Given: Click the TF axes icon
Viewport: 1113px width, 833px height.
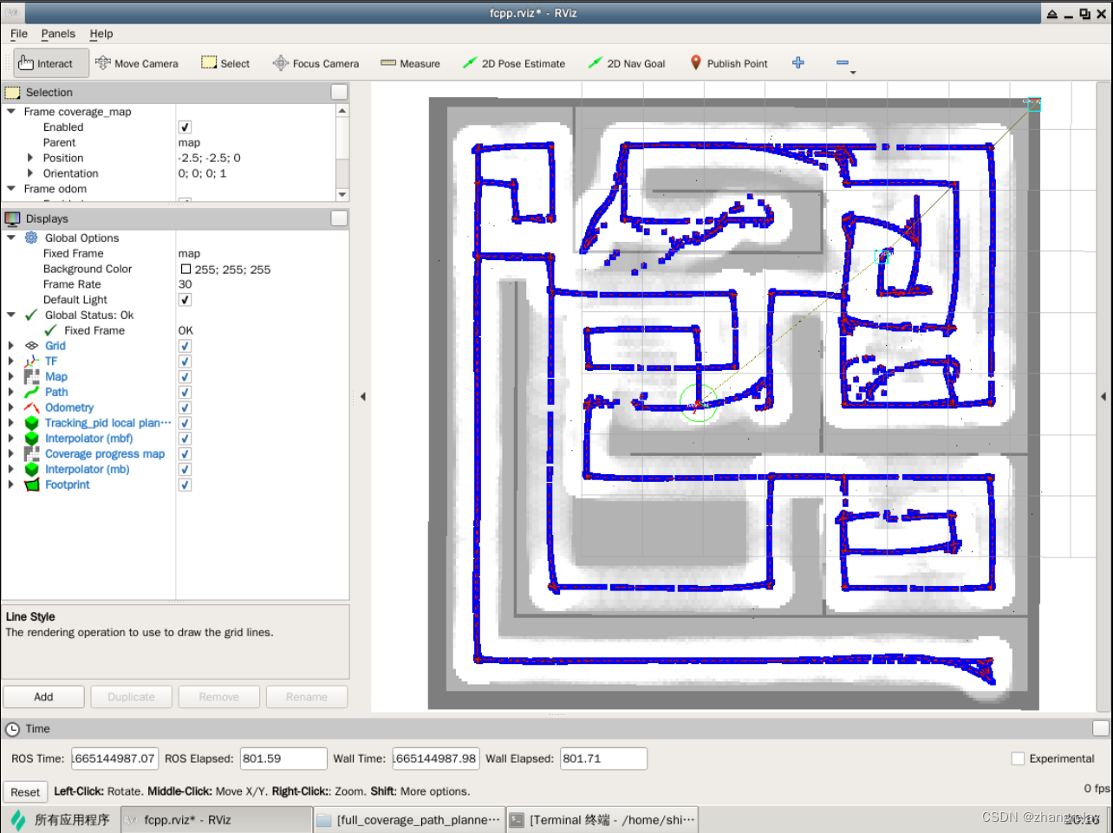Looking at the screenshot, I should (31, 361).
